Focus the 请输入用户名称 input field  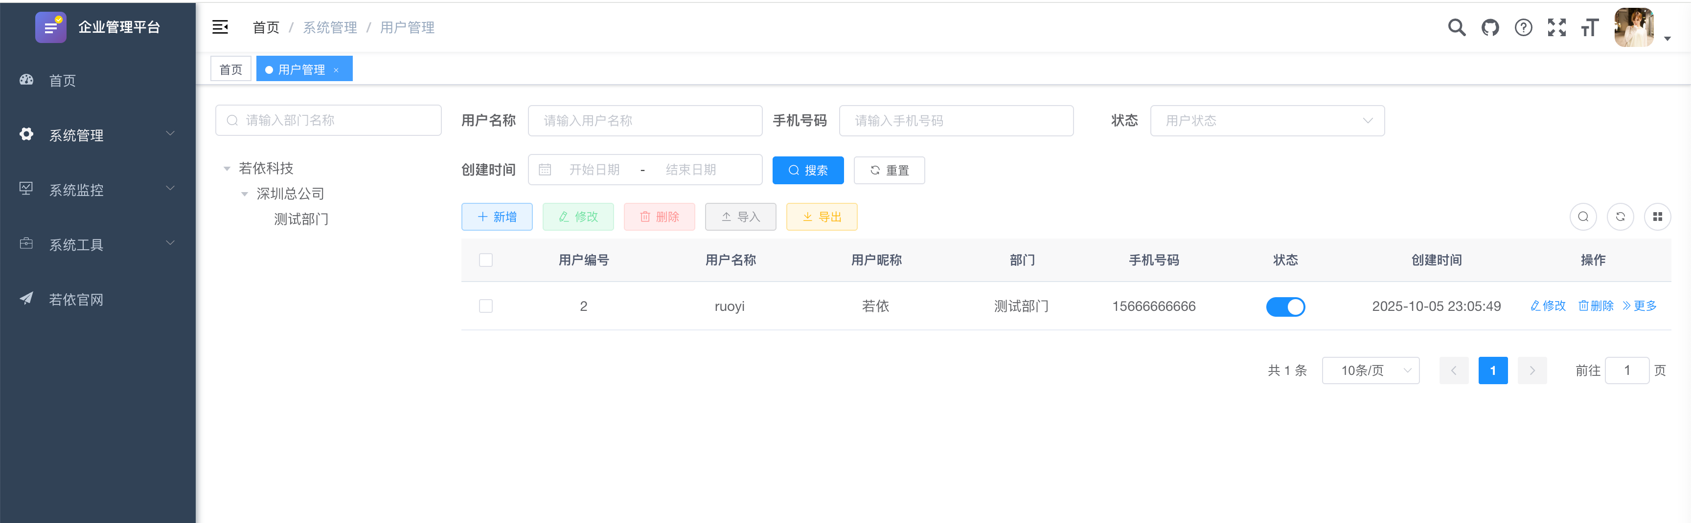click(644, 121)
